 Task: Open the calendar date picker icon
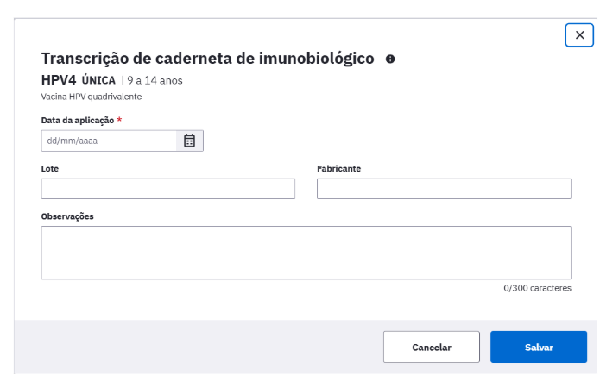189,141
